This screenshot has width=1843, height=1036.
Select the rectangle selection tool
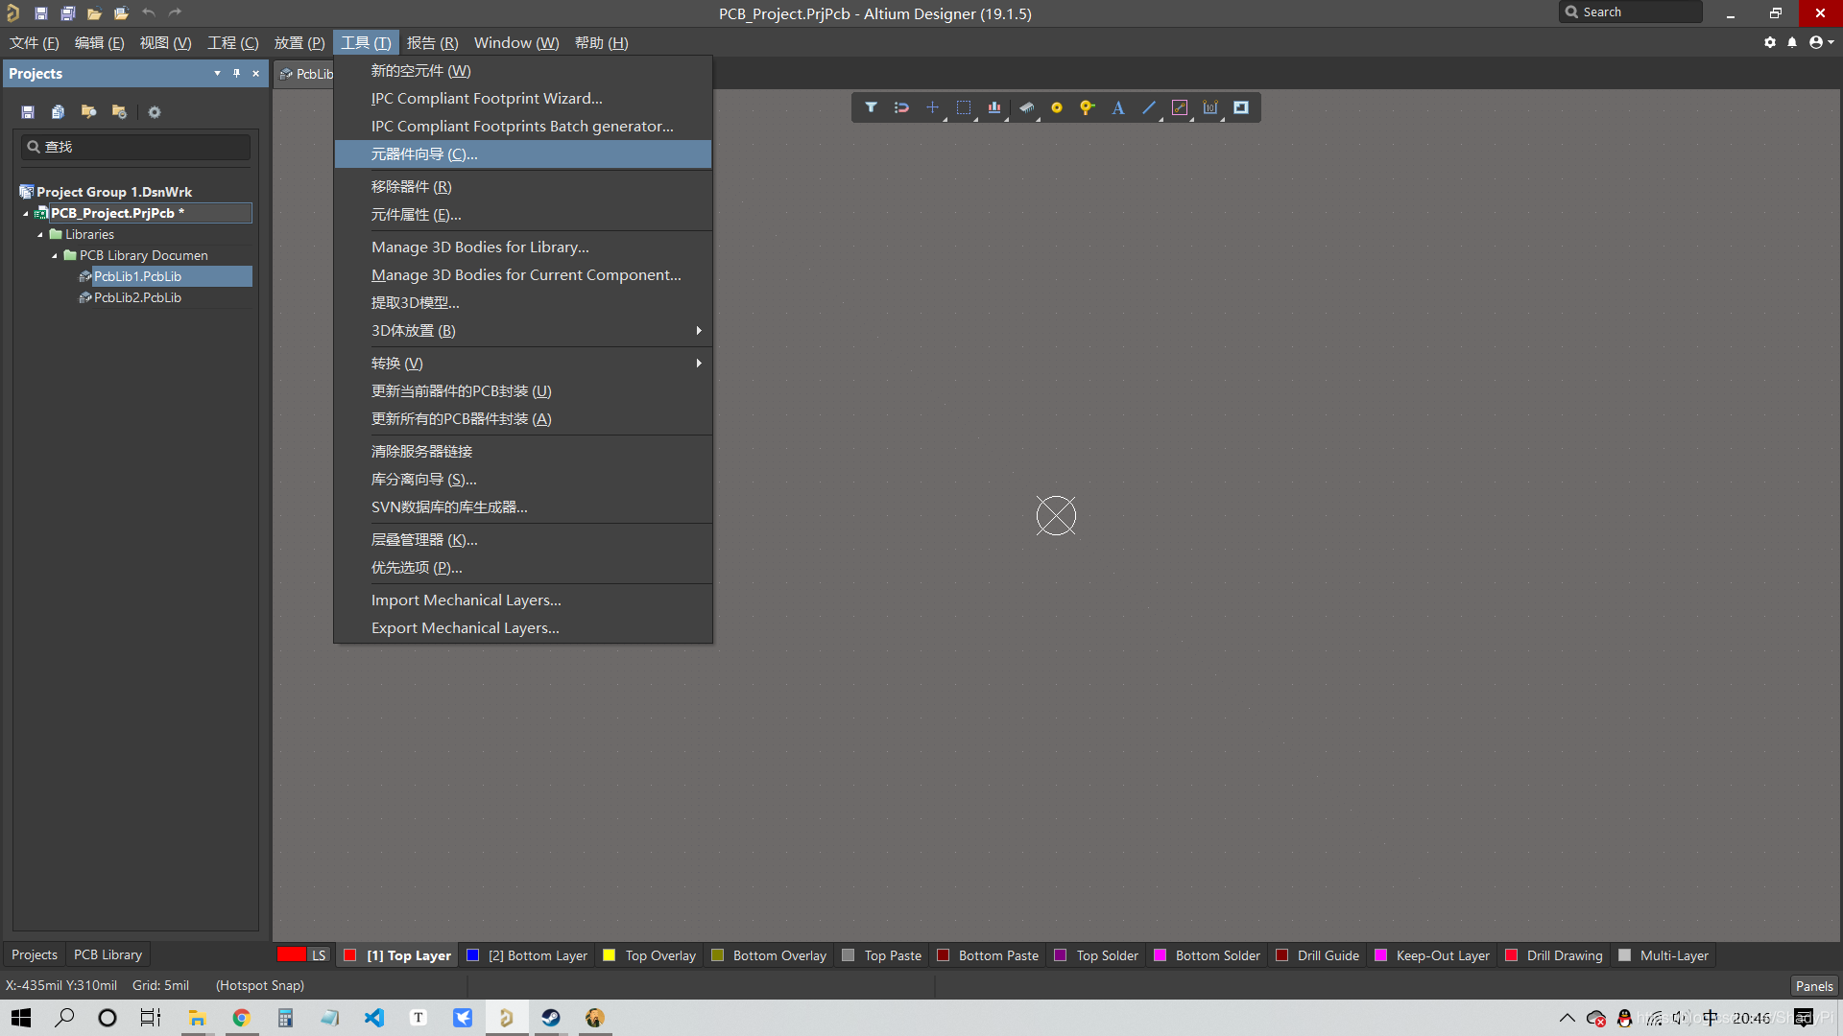click(963, 107)
